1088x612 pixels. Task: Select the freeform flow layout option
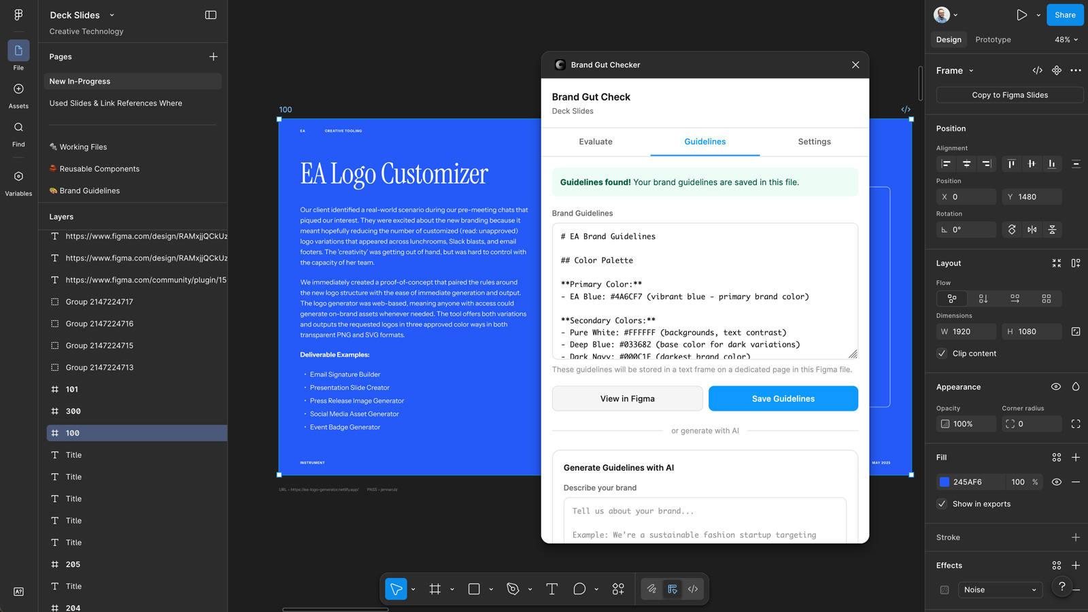pyautogui.click(x=952, y=299)
